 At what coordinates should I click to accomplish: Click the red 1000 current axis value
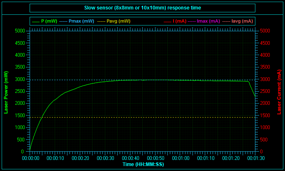pos(265,127)
